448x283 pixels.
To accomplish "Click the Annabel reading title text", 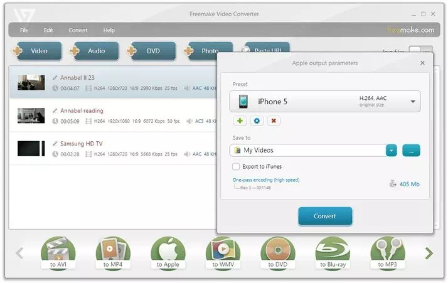I will coord(82,110).
